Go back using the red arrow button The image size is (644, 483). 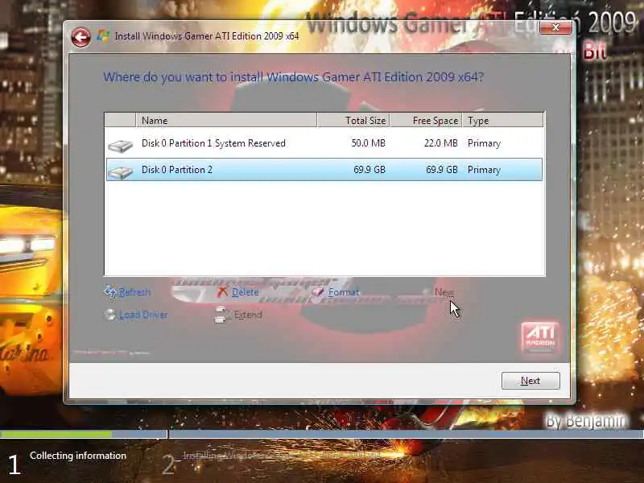(x=81, y=38)
